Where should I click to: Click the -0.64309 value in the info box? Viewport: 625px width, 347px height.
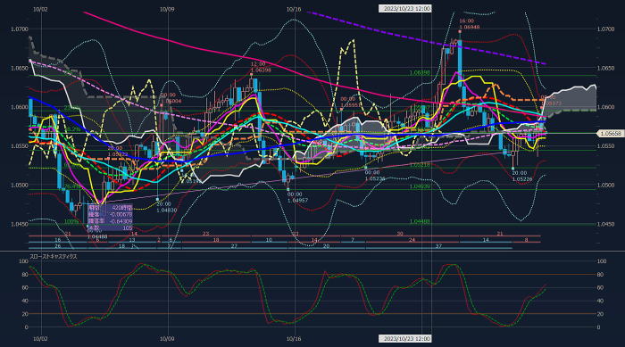pyautogui.click(x=122, y=221)
